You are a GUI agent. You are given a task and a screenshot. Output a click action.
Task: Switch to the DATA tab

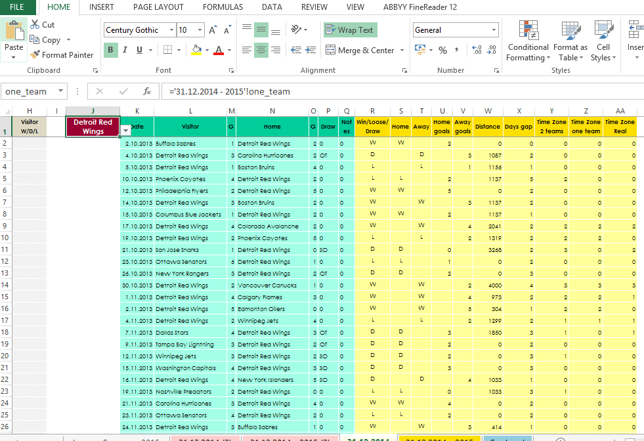[x=272, y=7]
